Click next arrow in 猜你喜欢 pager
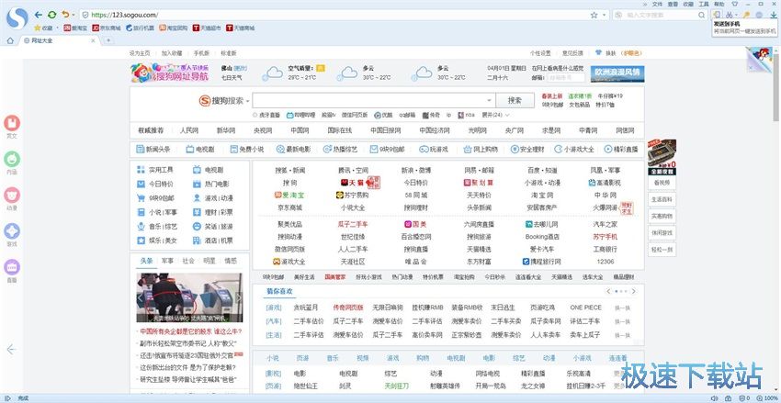Image resolution: width=781 pixels, height=403 pixels. tap(633, 292)
